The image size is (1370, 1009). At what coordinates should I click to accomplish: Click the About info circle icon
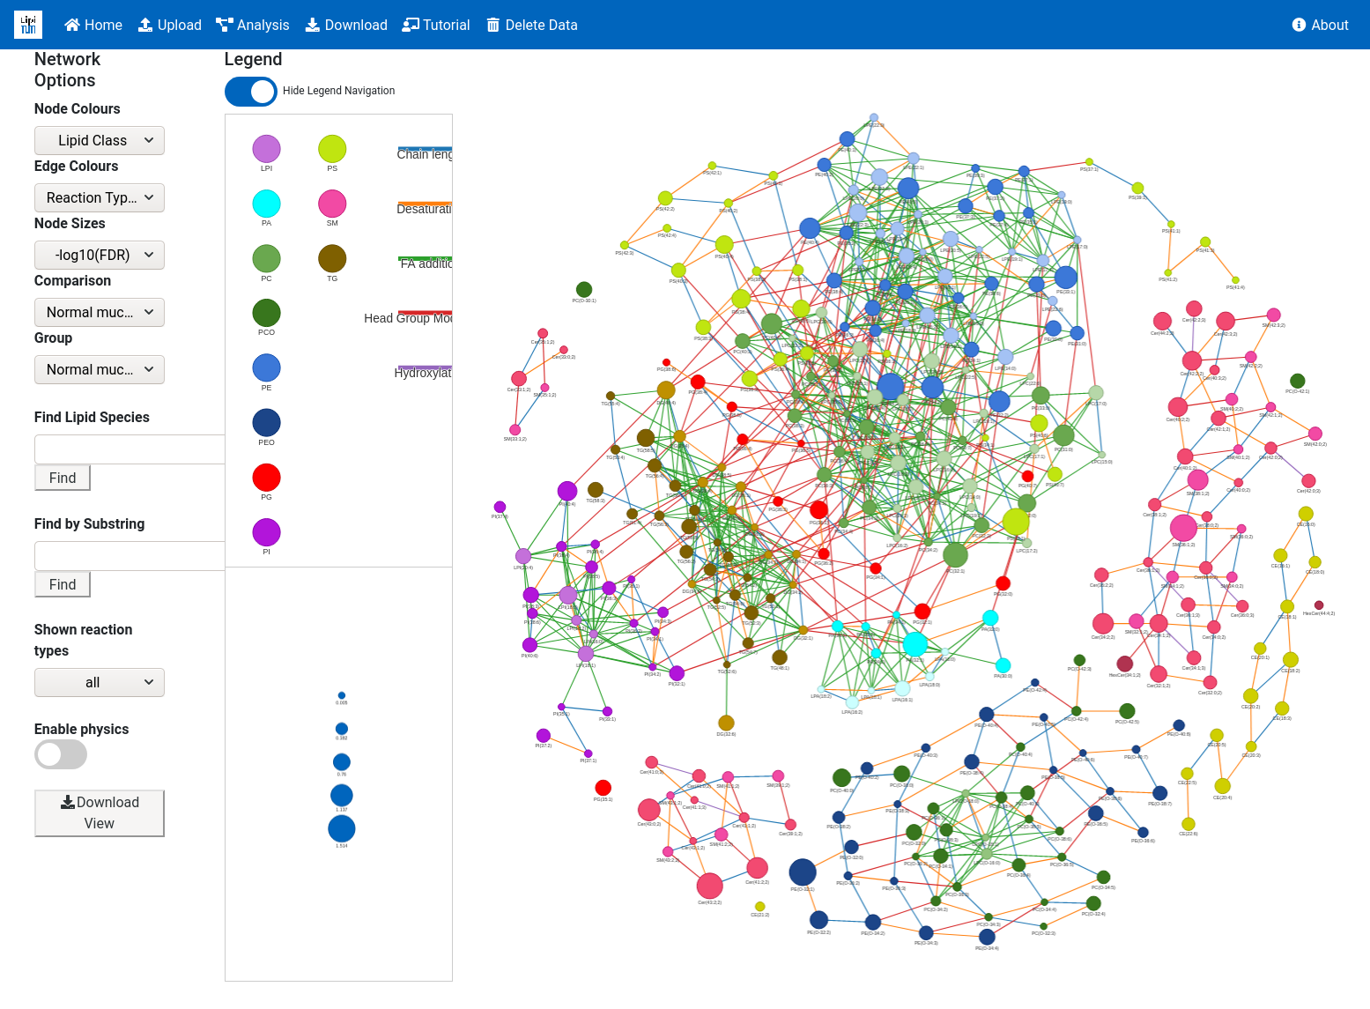[x=1299, y=25]
